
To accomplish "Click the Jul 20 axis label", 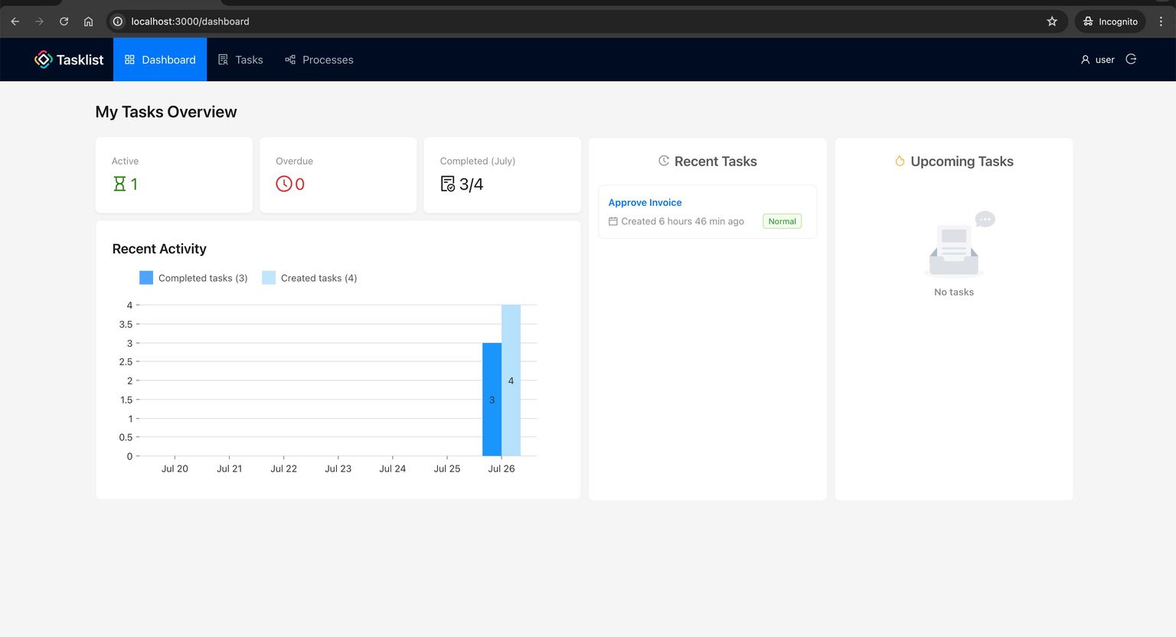I will pos(175,469).
